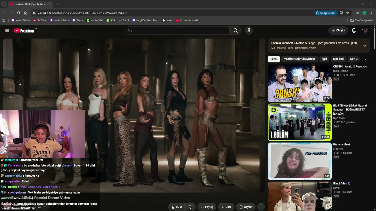
Task: Like the video (32 B)
Action: click(x=177, y=207)
